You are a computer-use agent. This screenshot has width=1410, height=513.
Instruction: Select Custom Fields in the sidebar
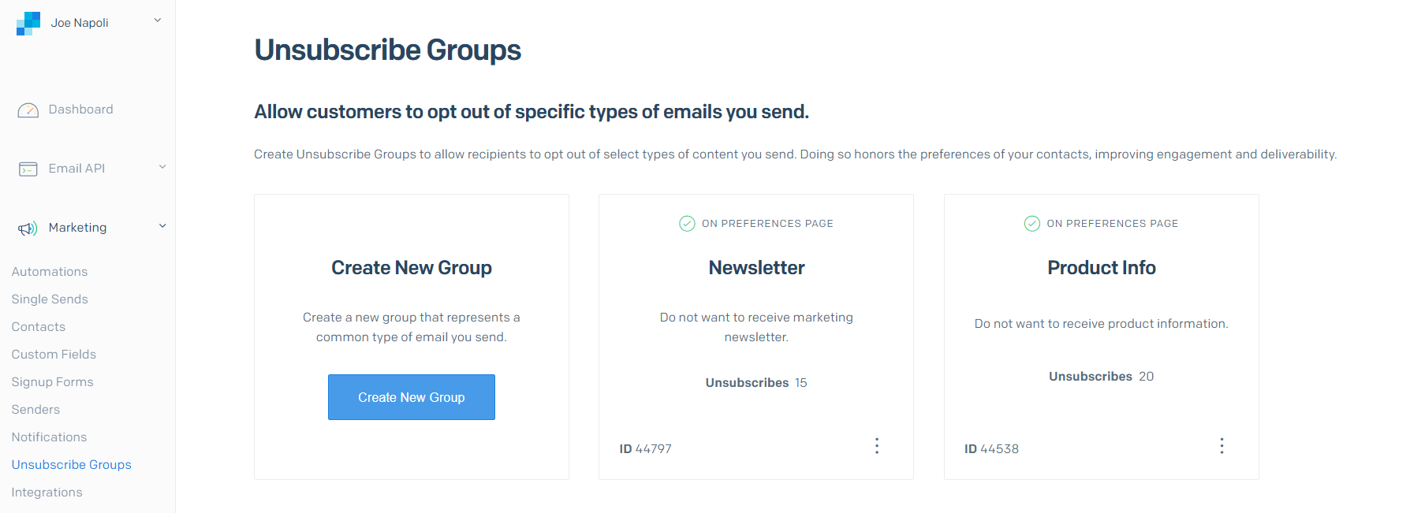point(54,355)
